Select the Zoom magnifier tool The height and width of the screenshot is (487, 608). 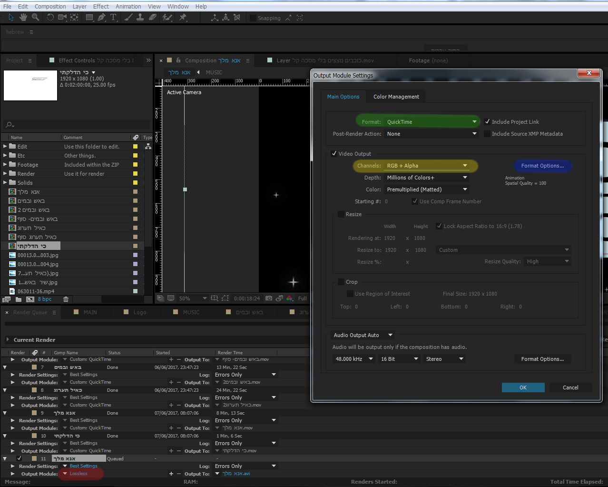coord(35,18)
